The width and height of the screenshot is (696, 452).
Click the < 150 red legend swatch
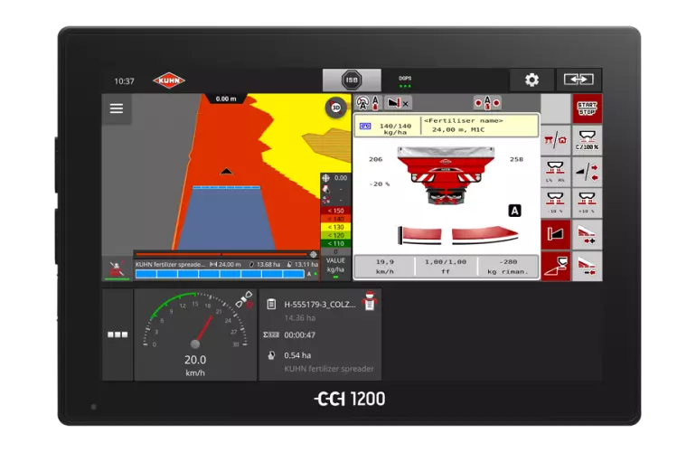[335, 211]
